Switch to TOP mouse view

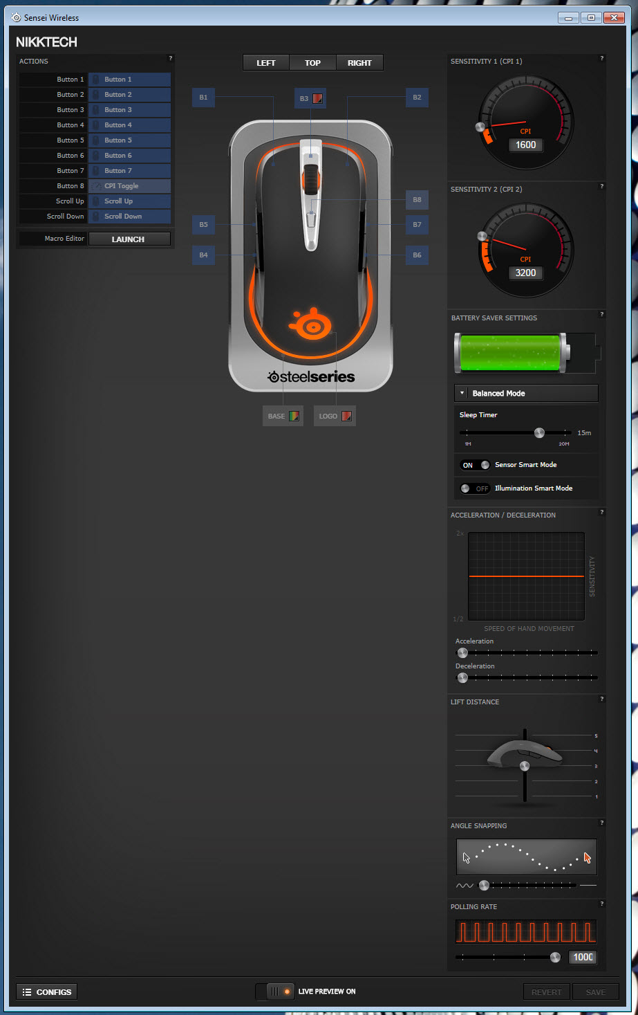click(312, 63)
